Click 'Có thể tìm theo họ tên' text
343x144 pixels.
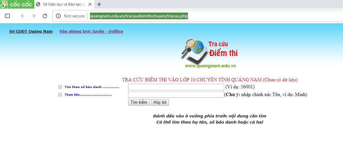(x=209, y=122)
